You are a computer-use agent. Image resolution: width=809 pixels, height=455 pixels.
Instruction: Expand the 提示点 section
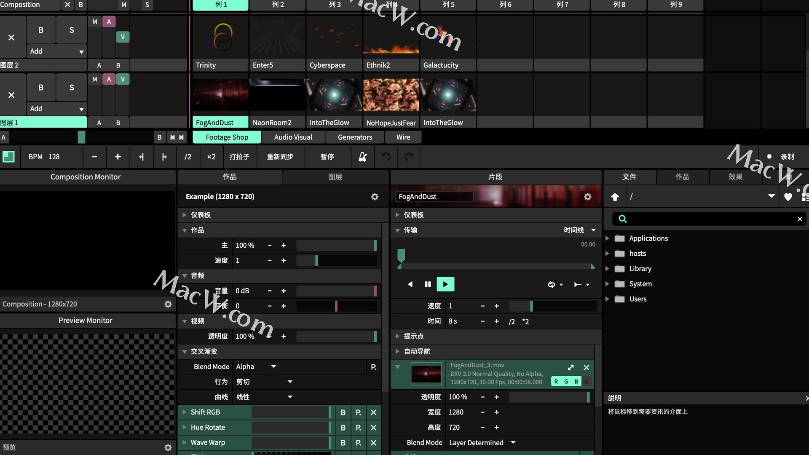tap(397, 336)
